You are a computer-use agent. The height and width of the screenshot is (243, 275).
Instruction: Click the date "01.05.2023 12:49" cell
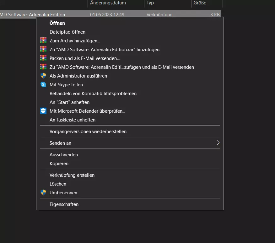click(x=107, y=14)
